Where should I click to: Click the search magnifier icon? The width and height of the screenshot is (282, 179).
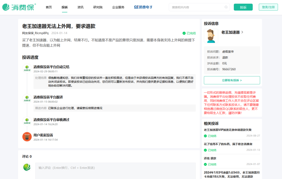(226, 7)
